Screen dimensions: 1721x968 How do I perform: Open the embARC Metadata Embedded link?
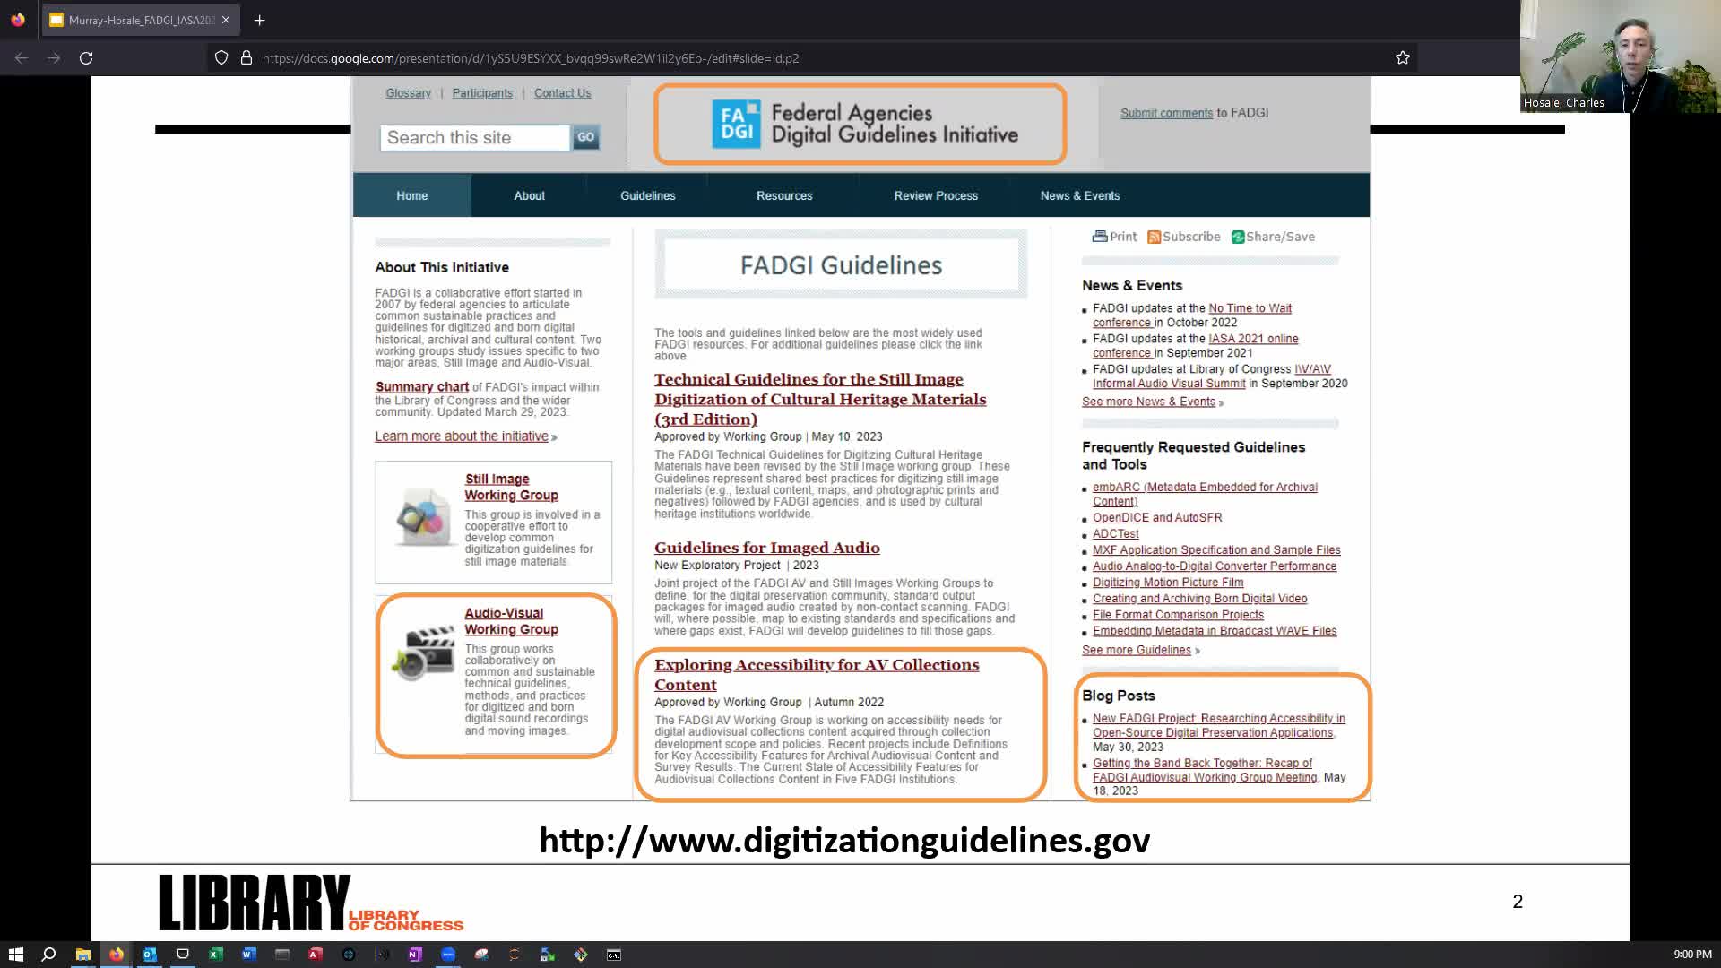tap(1205, 494)
